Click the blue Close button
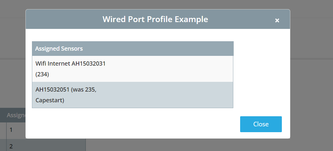This screenshot has width=333, height=151. (x=261, y=124)
